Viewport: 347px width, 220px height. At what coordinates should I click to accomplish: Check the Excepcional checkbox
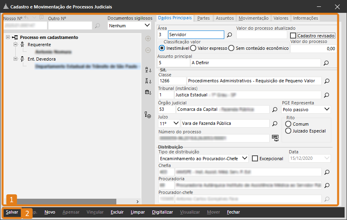[x=255, y=159]
